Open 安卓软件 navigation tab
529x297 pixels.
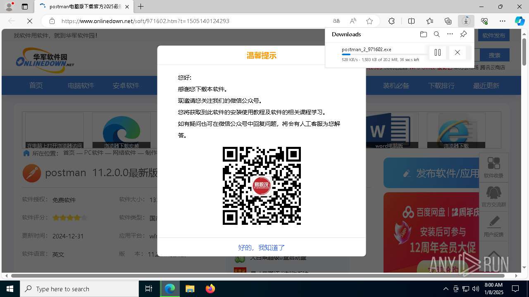click(126, 85)
